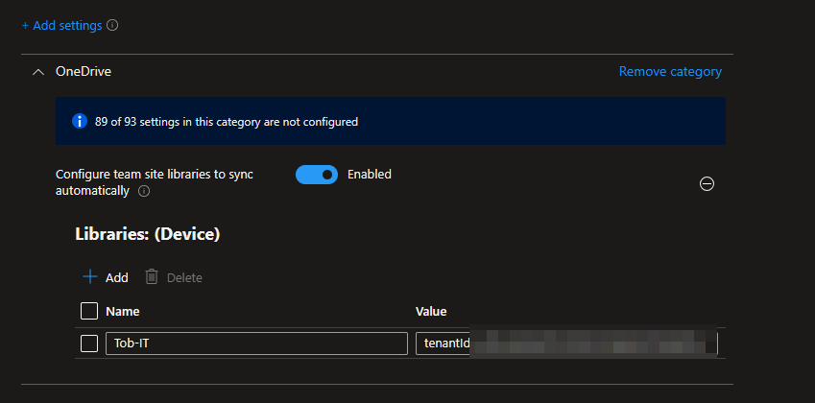Toggle the team site libraries sync switch
The image size is (815, 403).
tap(316, 175)
